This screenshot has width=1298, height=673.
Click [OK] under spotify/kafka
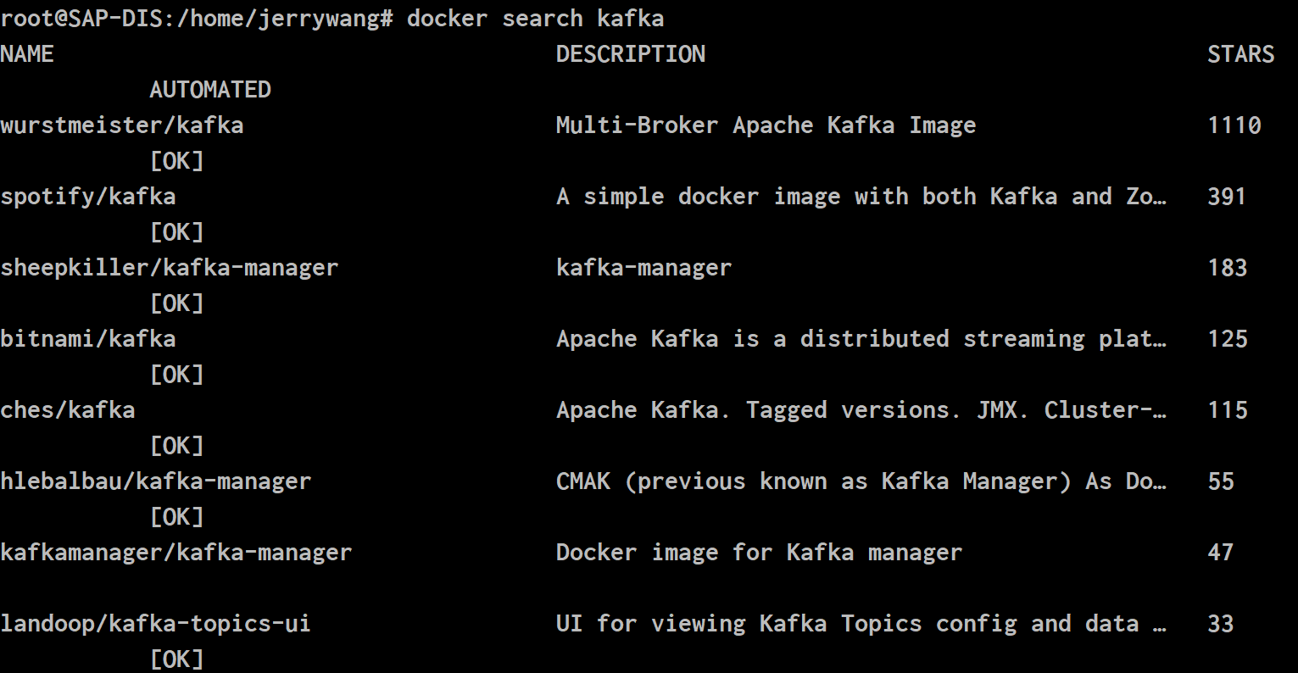(176, 232)
